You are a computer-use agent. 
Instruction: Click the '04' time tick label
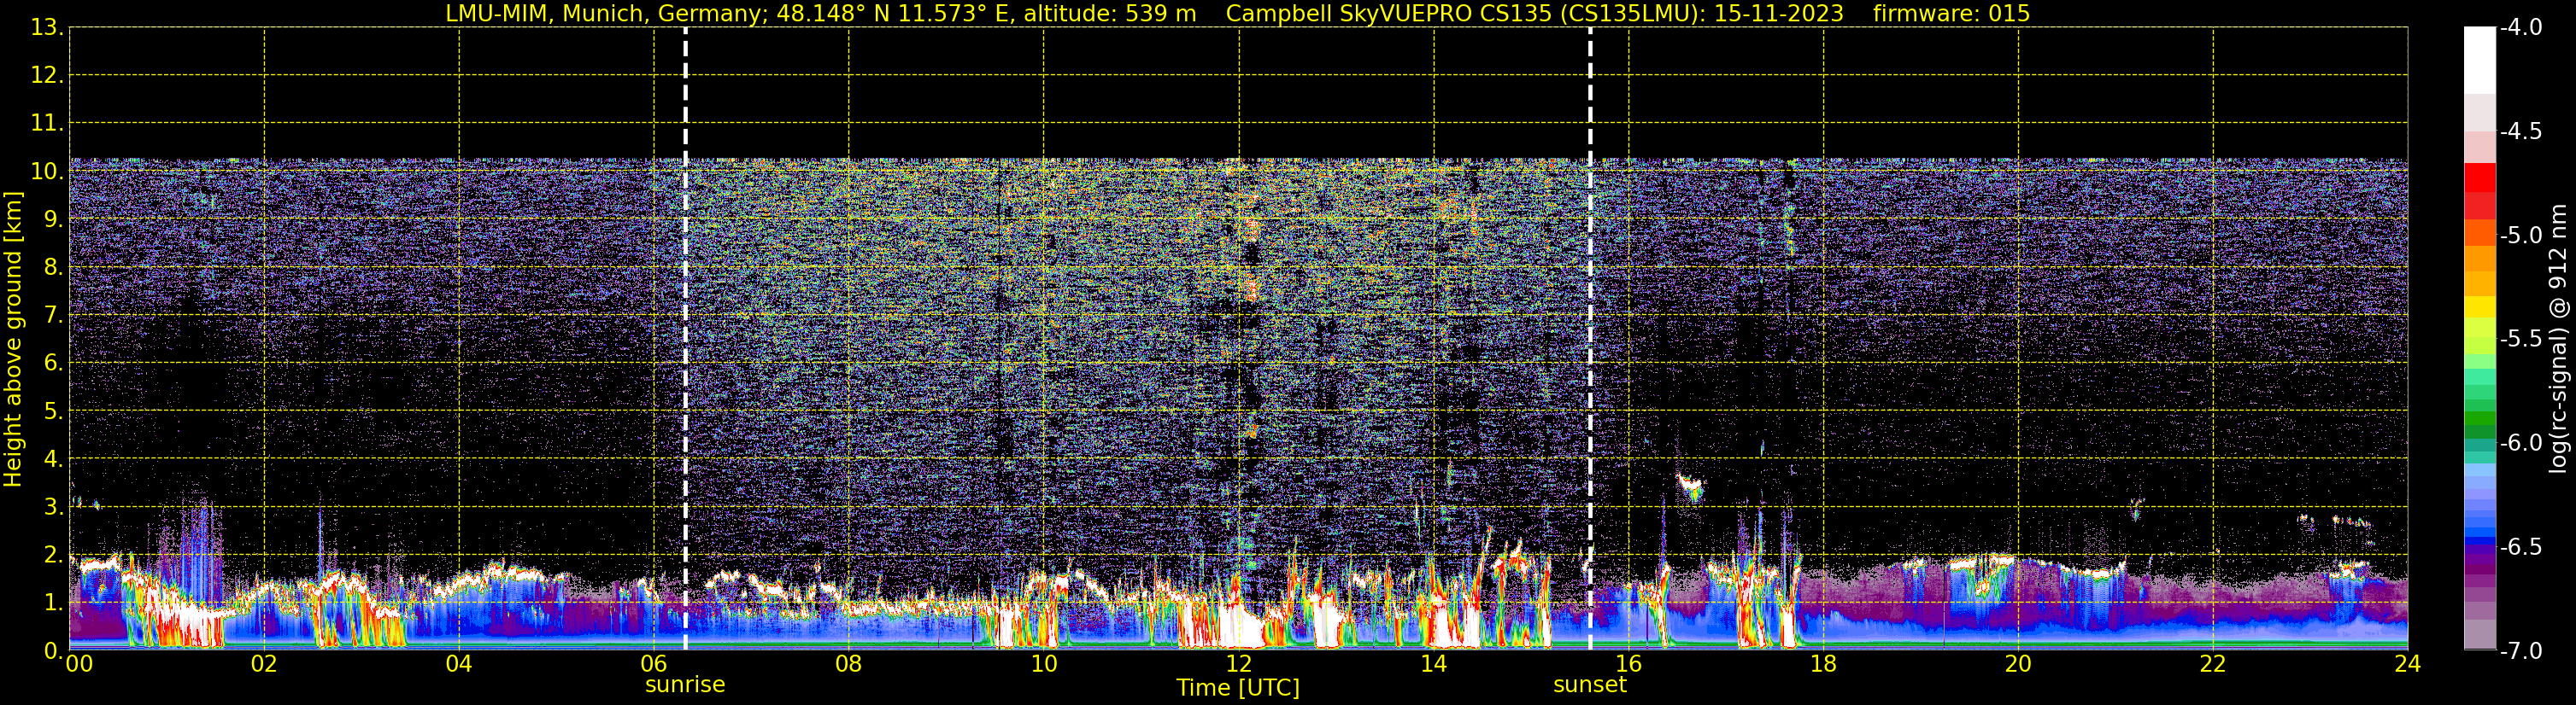[x=459, y=664]
